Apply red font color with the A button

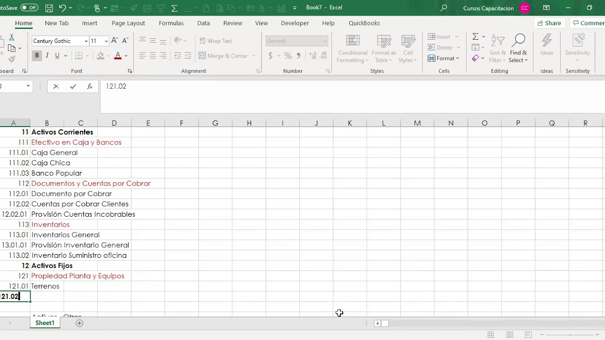point(118,56)
